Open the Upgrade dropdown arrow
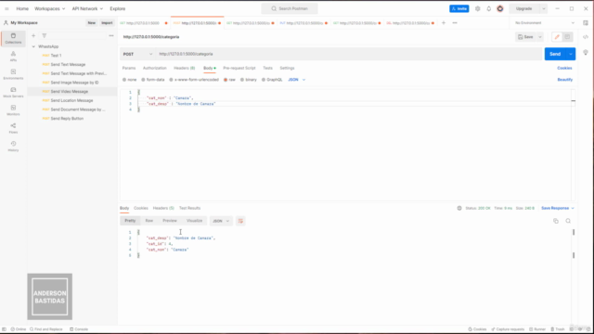This screenshot has height=334, width=594. 543,8
